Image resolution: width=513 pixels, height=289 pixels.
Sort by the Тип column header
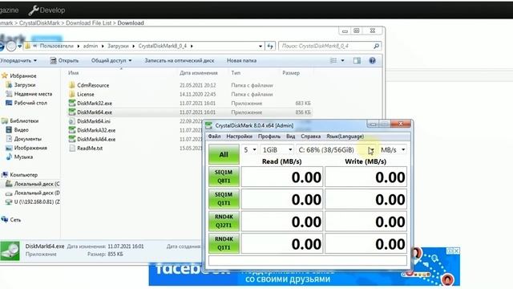point(236,73)
